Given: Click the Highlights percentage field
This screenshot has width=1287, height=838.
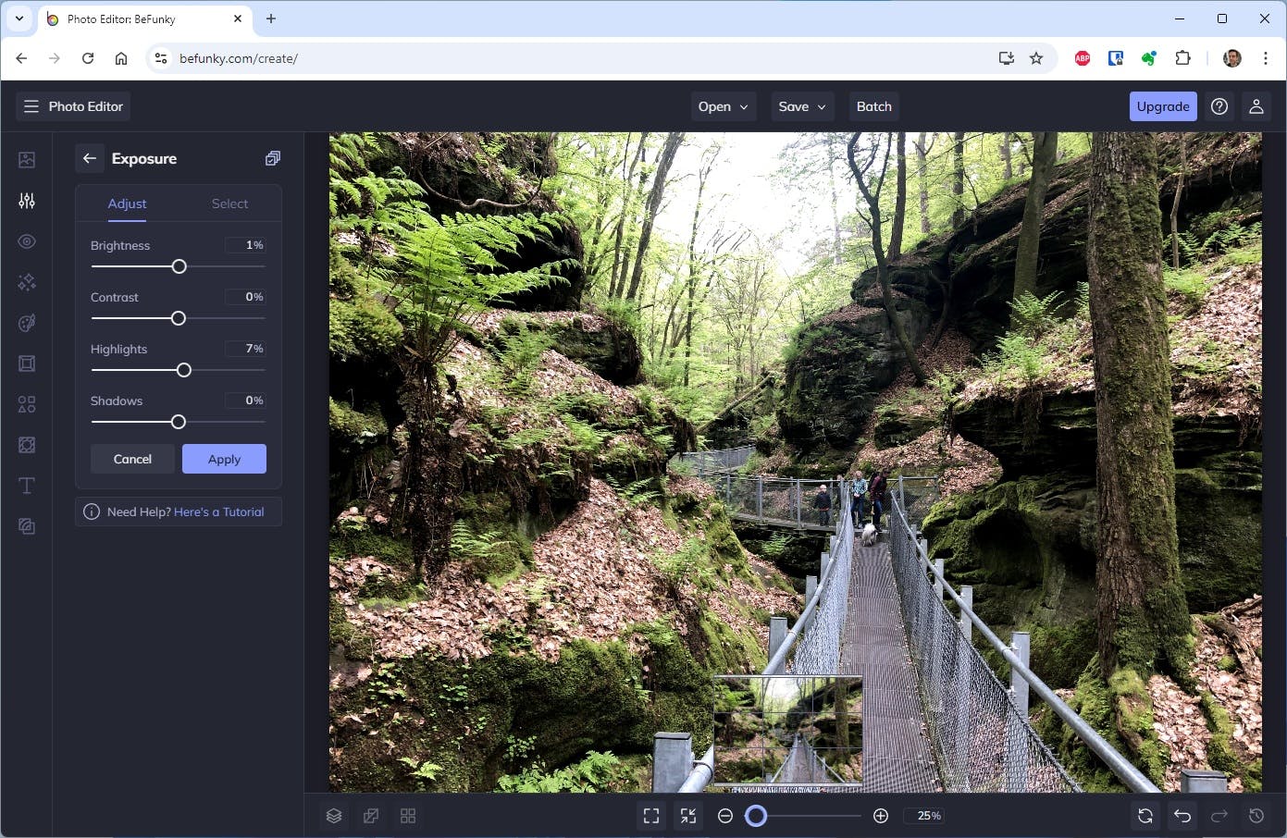Looking at the screenshot, I should [245, 349].
